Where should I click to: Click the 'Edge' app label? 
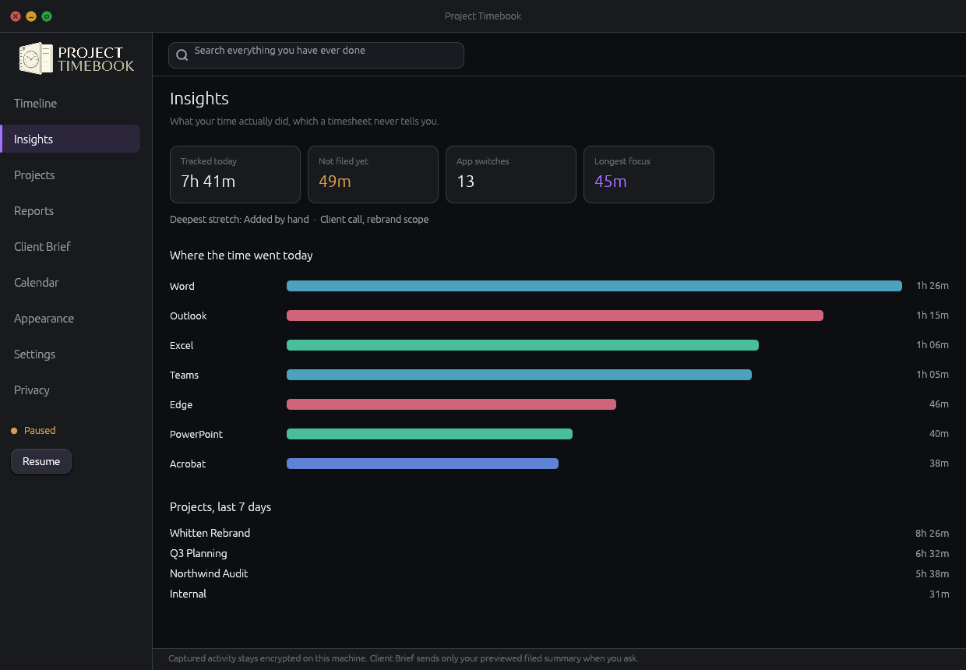pos(181,404)
